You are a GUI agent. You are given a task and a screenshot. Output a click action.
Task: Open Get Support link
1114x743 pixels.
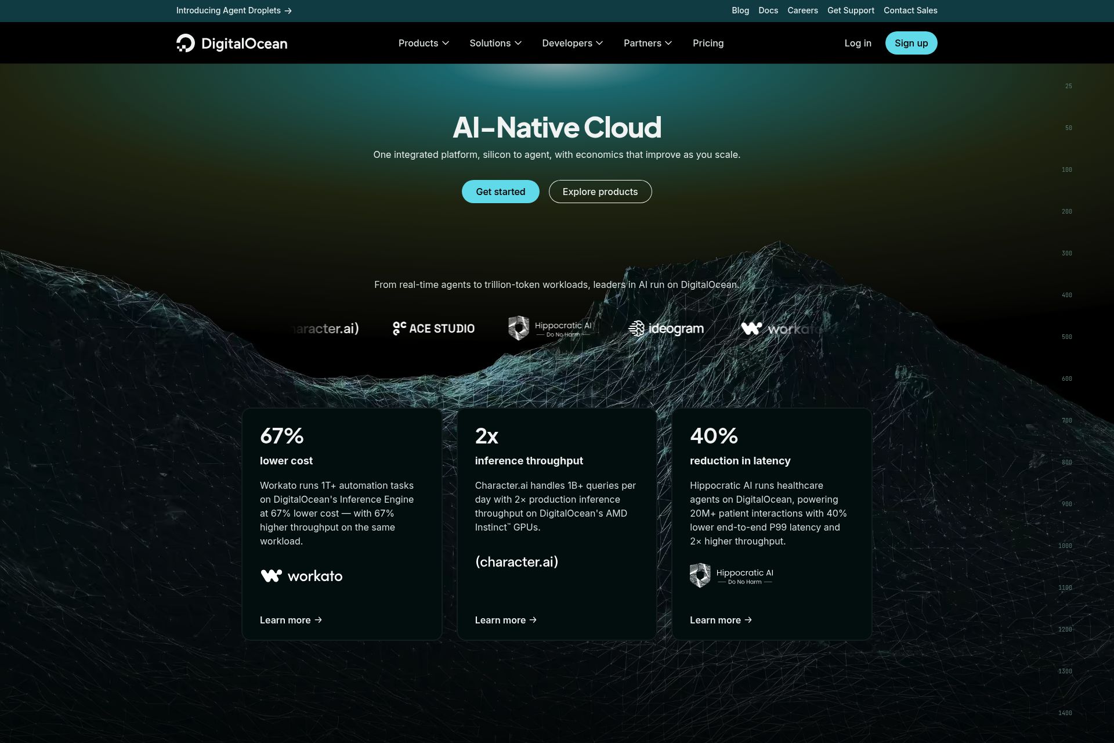(851, 10)
